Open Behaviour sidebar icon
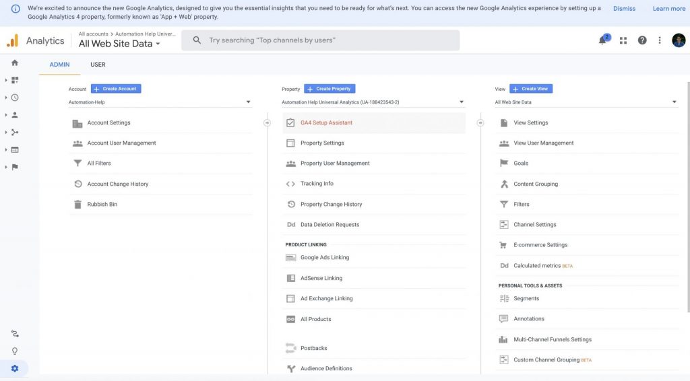 tap(15, 149)
